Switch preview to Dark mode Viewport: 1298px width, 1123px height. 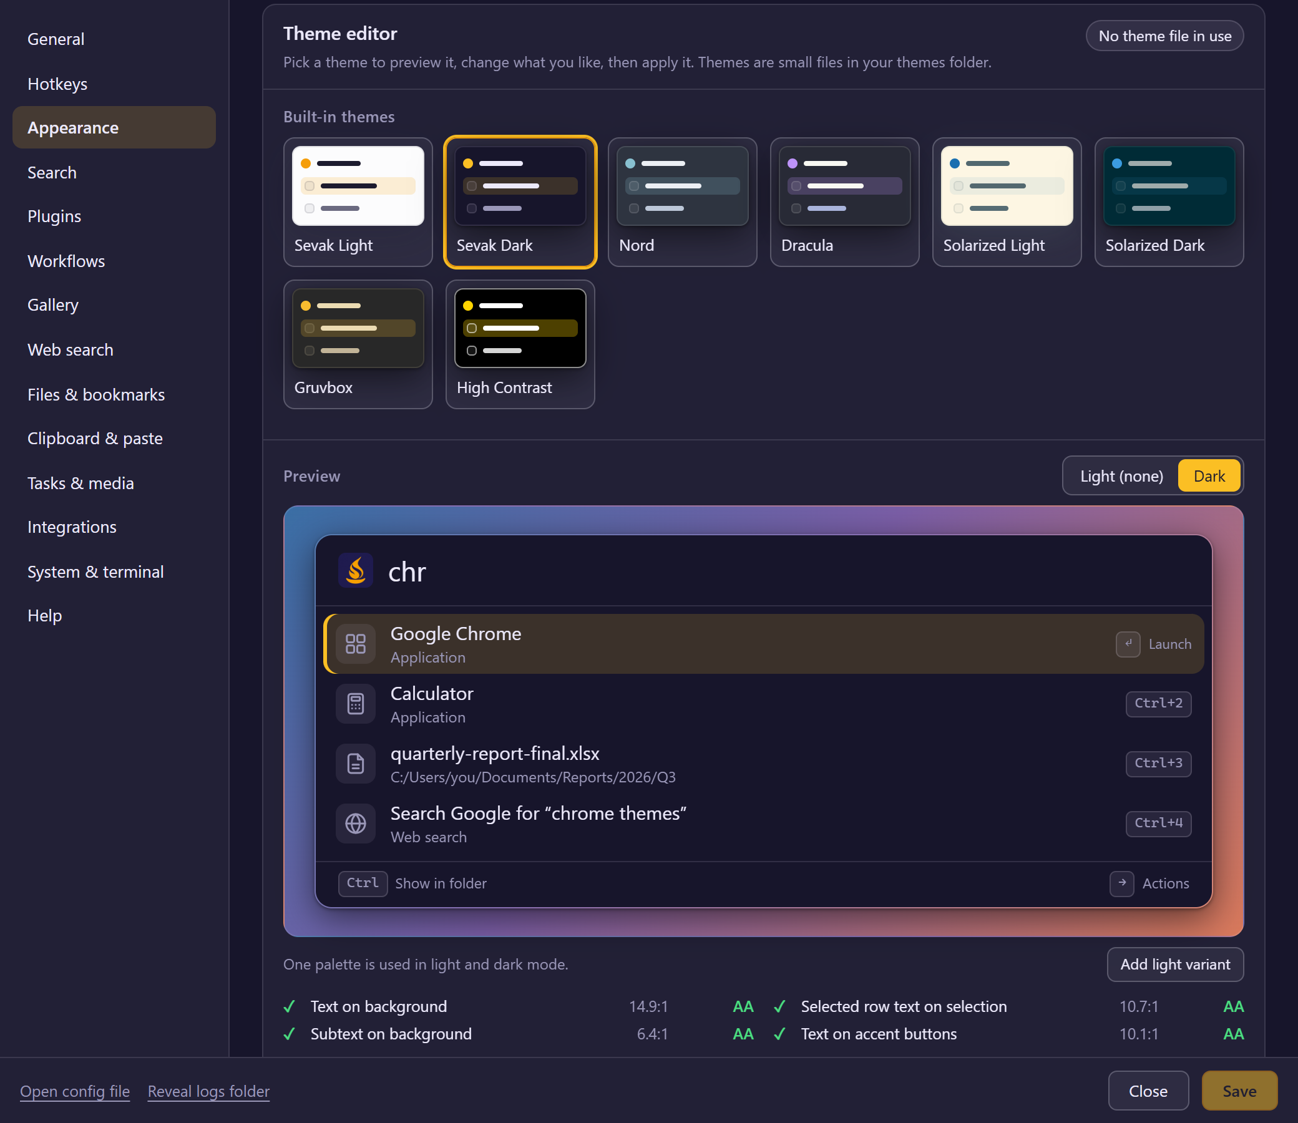(1209, 476)
